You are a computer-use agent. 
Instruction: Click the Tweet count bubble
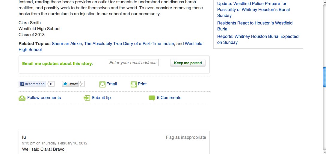82,84
